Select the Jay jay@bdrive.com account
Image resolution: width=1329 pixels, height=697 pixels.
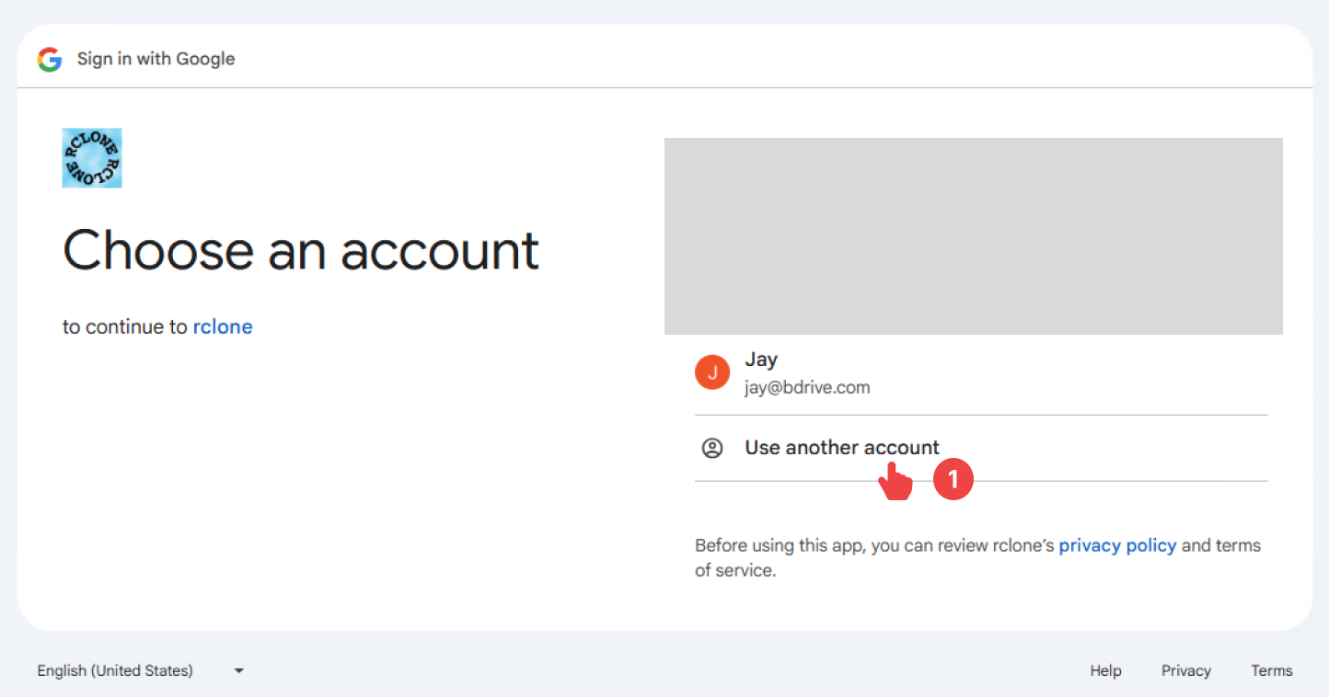pyautogui.click(x=806, y=371)
